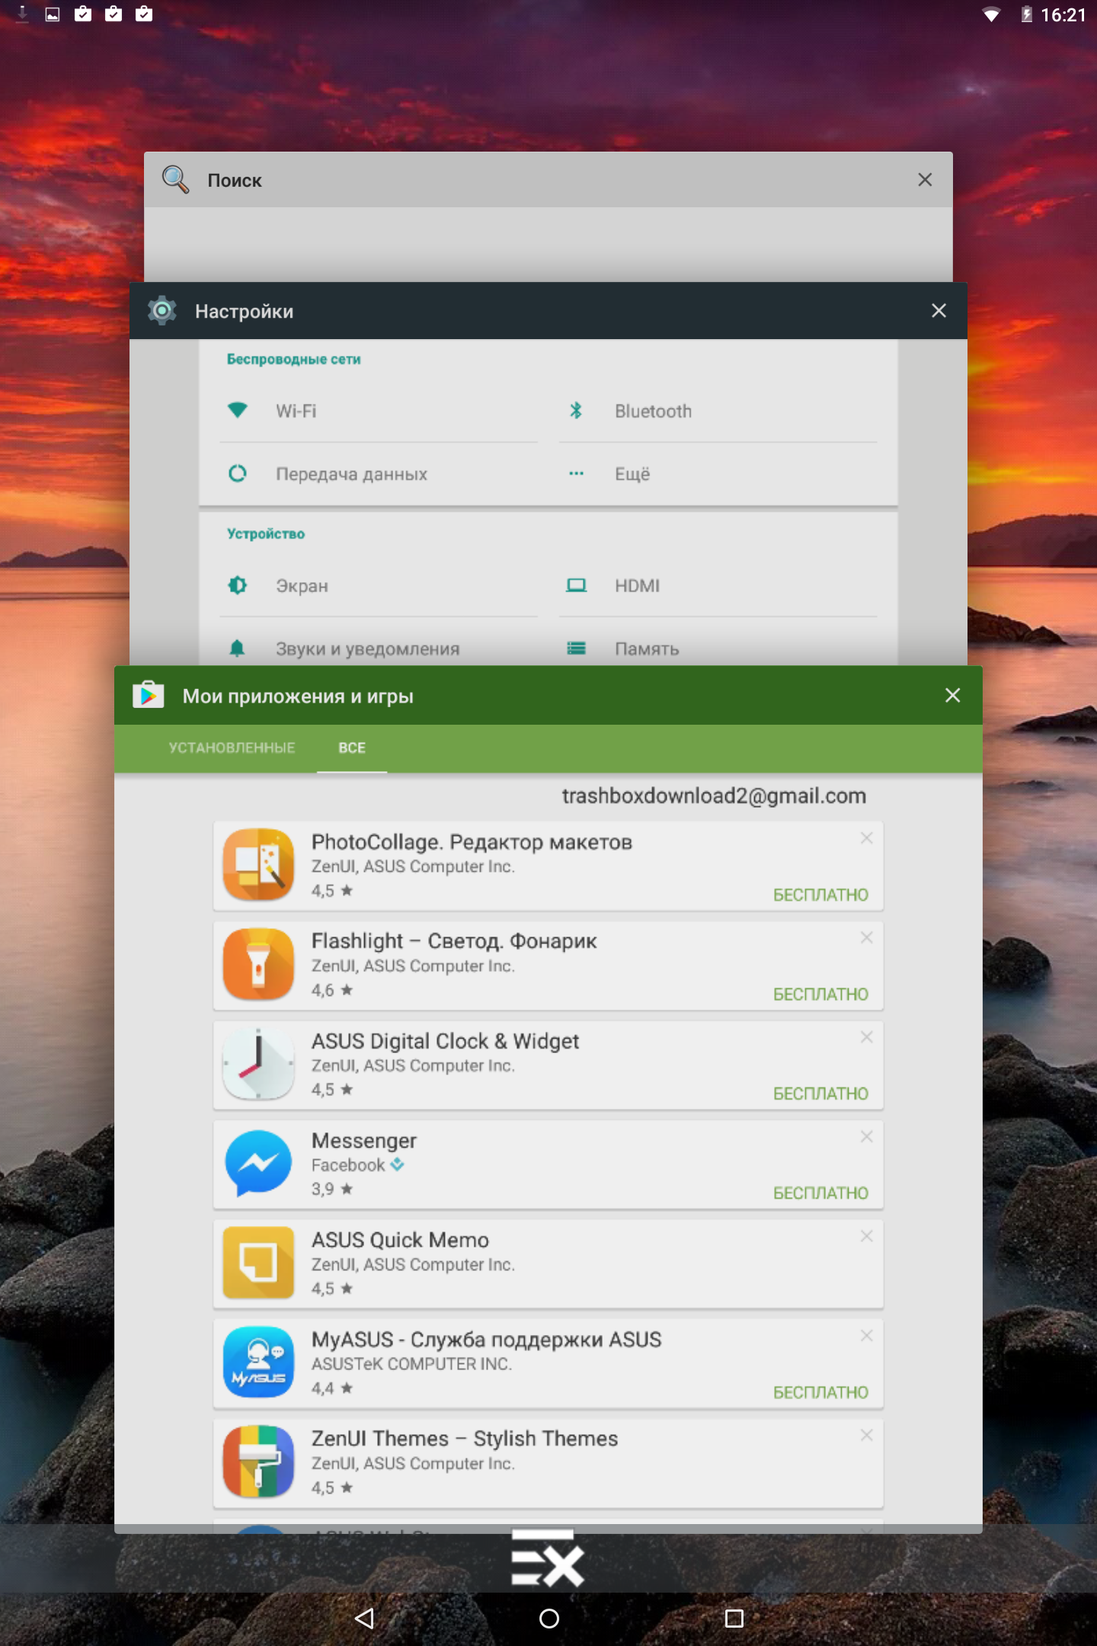Tap the HDMI icon in Settings
1097x1646 pixels.
pyautogui.click(x=576, y=585)
